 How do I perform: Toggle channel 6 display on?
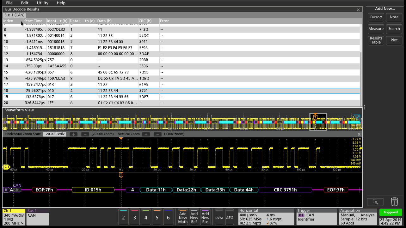click(x=168, y=217)
